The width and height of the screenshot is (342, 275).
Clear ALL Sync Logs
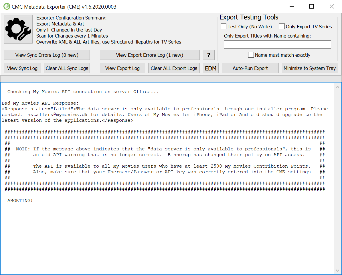[x=67, y=68]
